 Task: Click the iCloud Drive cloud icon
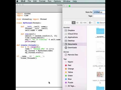click(66, 34)
